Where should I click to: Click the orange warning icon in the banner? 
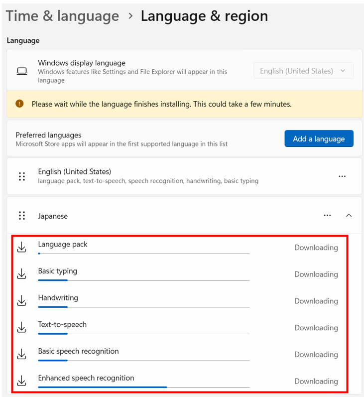pos(19,104)
